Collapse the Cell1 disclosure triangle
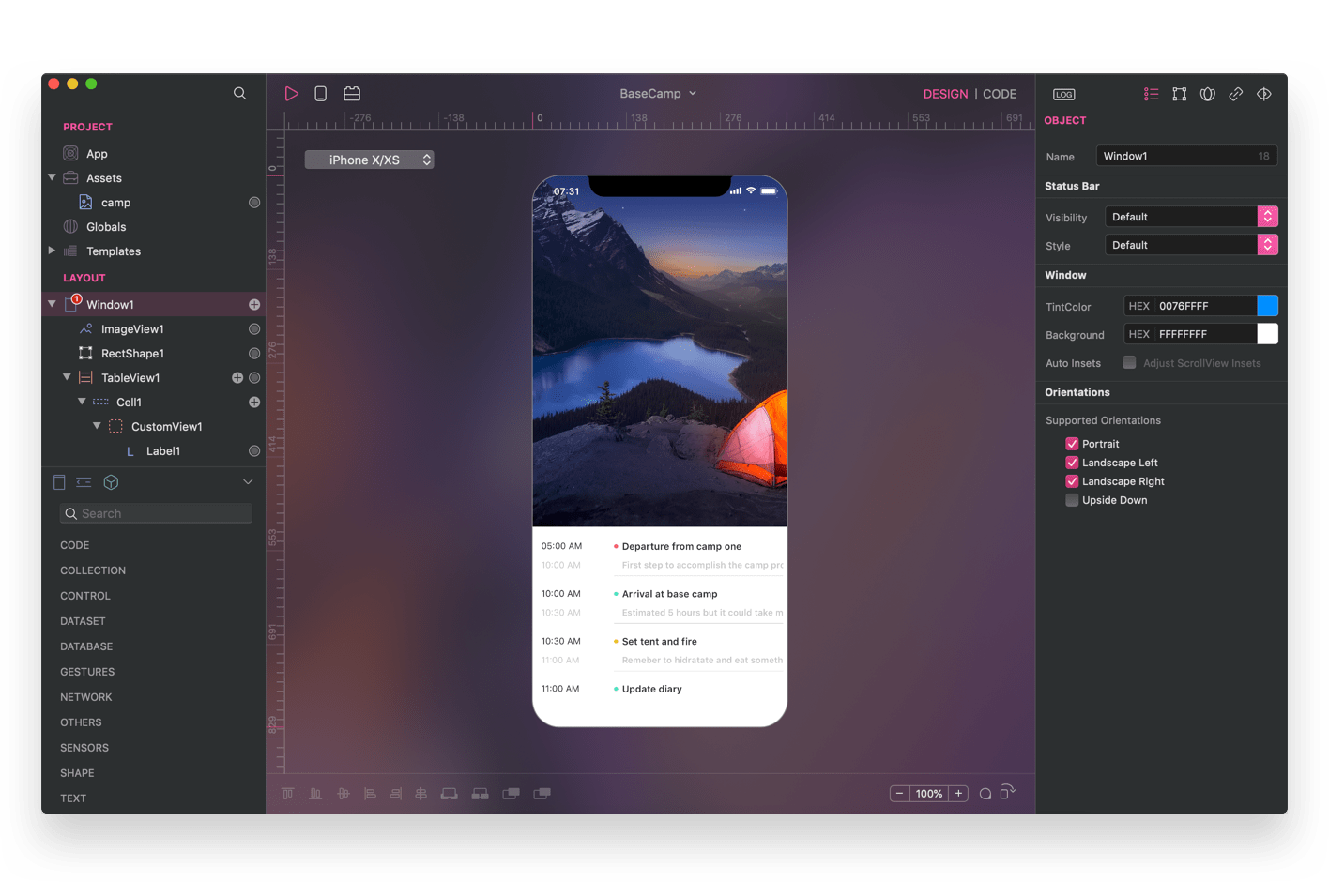The image size is (1329, 882). pos(82,402)
